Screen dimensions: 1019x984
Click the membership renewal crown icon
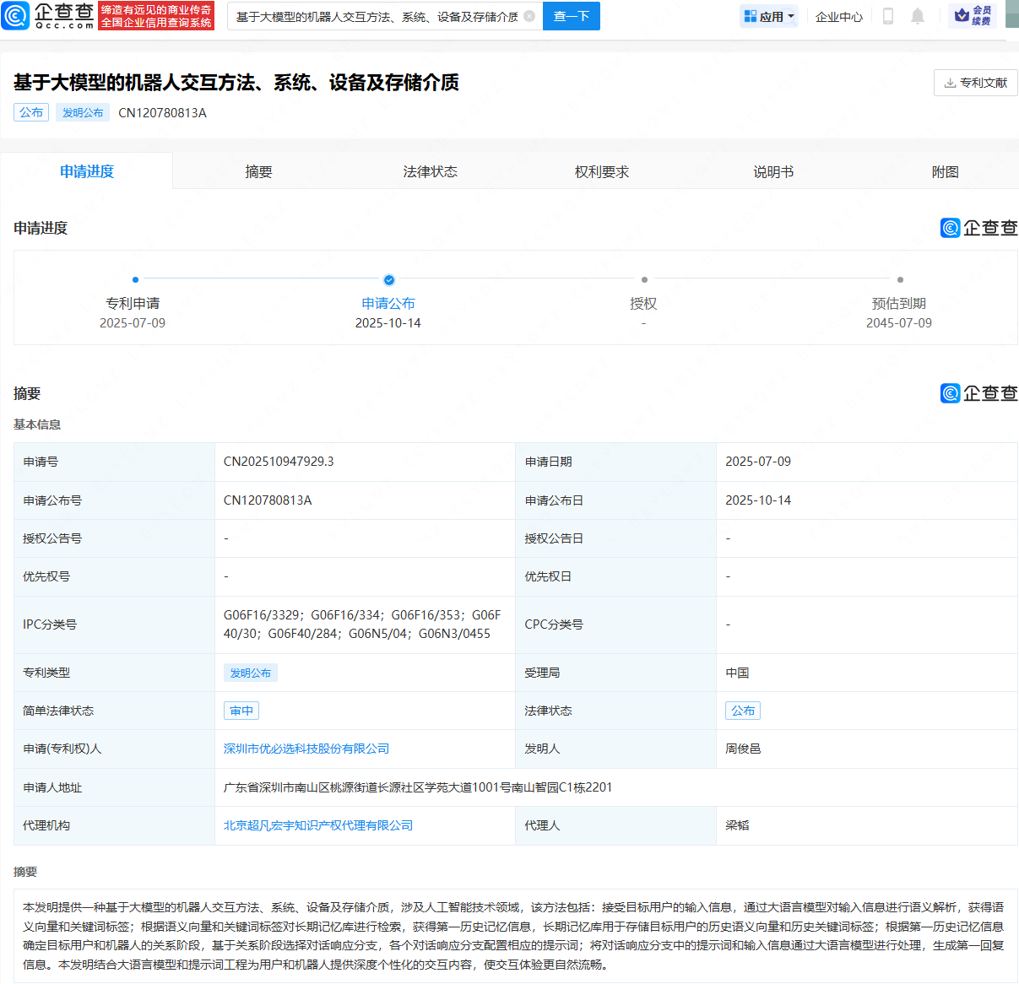point(962,15)
